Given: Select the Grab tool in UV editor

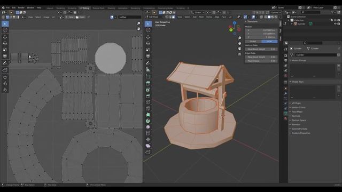Looking at the screenshot, I should (x=5, y=77).
